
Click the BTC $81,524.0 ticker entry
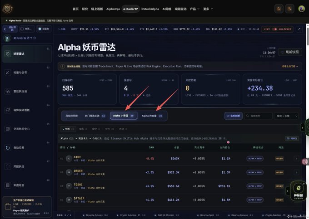point(119,29)
